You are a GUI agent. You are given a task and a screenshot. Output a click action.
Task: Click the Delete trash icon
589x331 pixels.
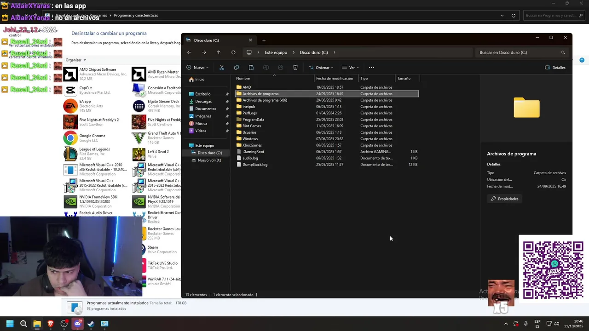[x=295, y=68]
